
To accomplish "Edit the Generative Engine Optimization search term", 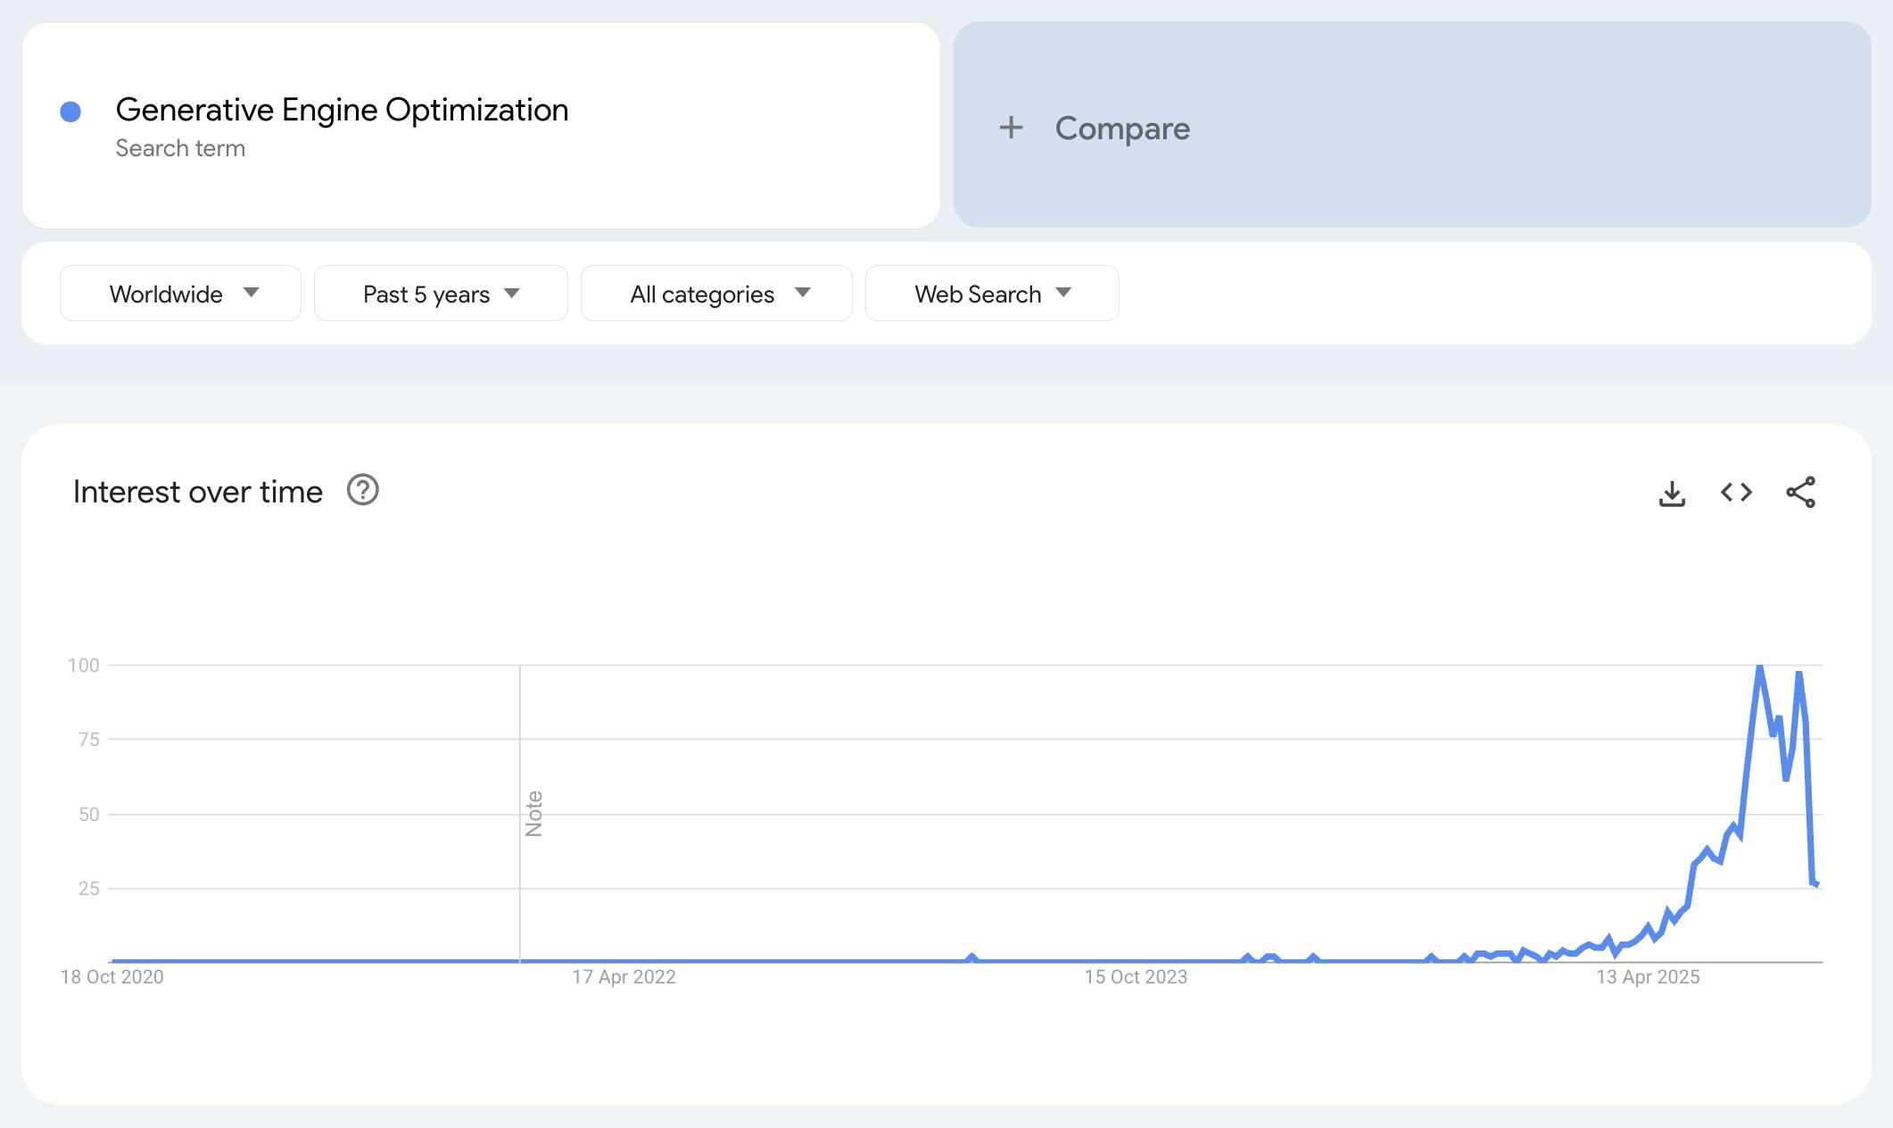I will click(x=342, y=110).
